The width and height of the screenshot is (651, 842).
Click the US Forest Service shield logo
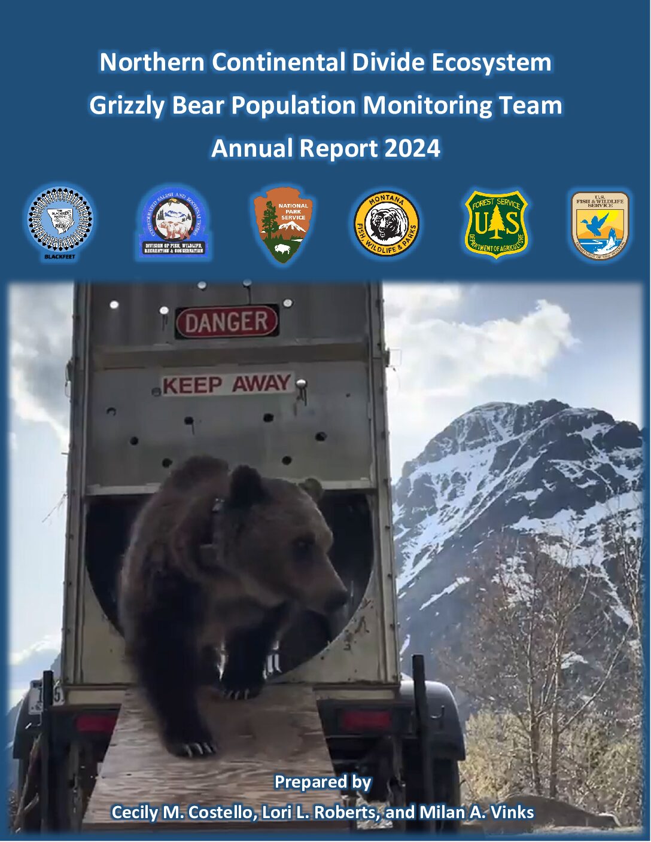[x=496, y=224]
